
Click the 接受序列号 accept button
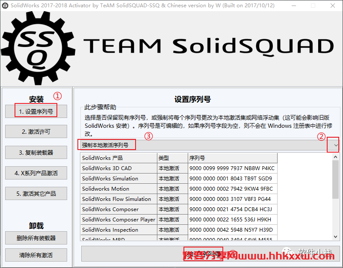click(x=210, y=253)
